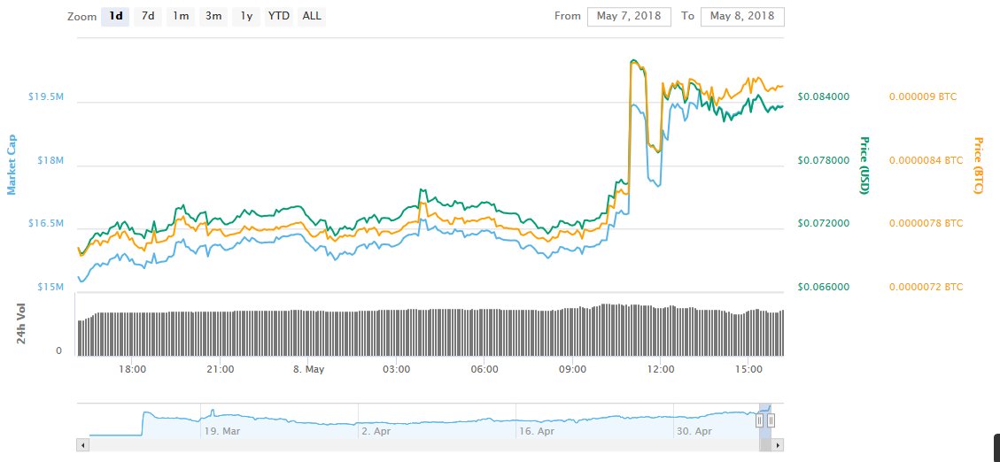Select the 1d zoom range

[x=115, y=17]
